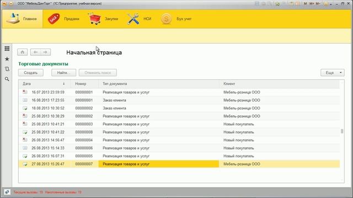Open the calendar icon in title bar

point(298,4)
